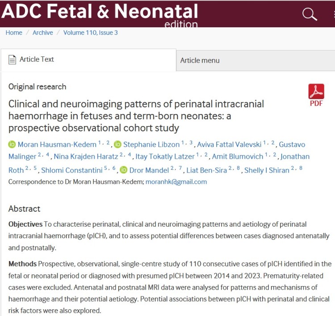The height and width of the screenshot is (316, 335).
Task: Switch to the Article Text tab
Action: pyautogui.click(x=37, y=59)
